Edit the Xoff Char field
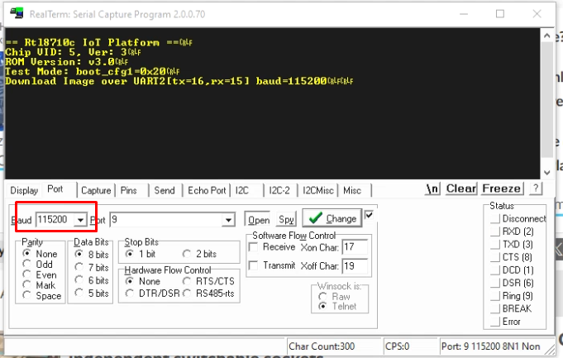 355,265
